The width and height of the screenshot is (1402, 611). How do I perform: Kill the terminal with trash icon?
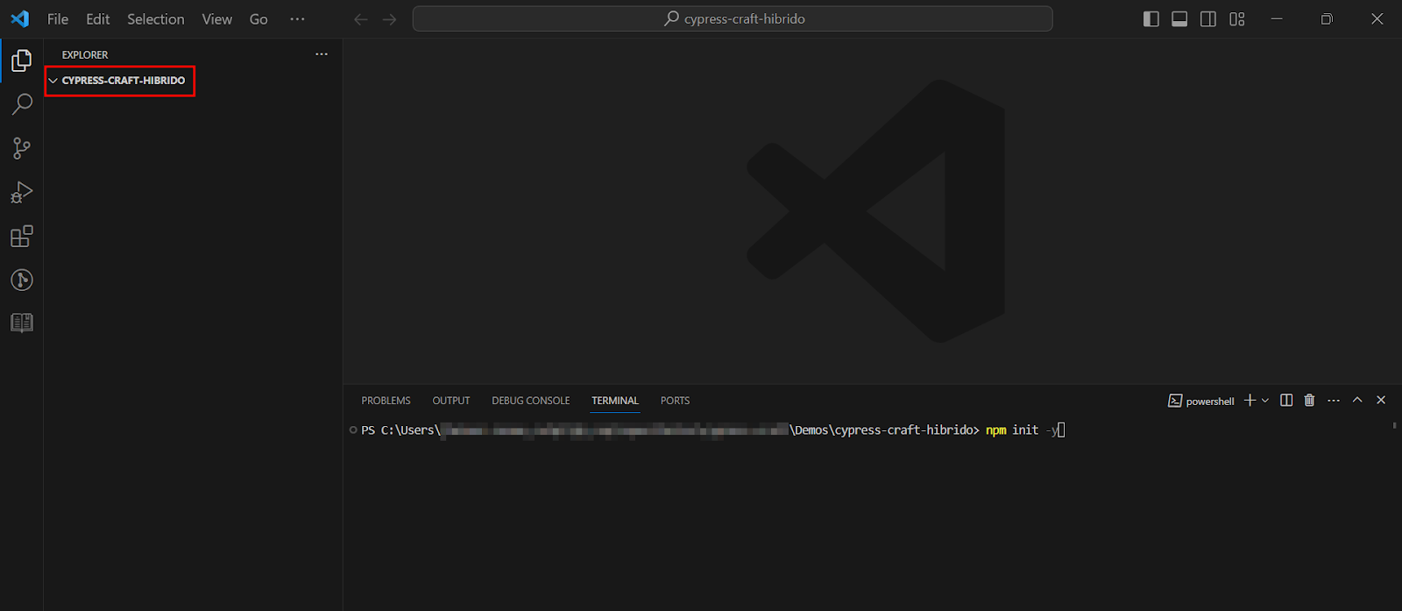(1310, 400)
